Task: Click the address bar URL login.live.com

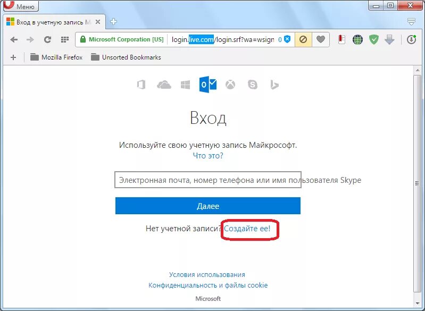Action: coord(223,39)
